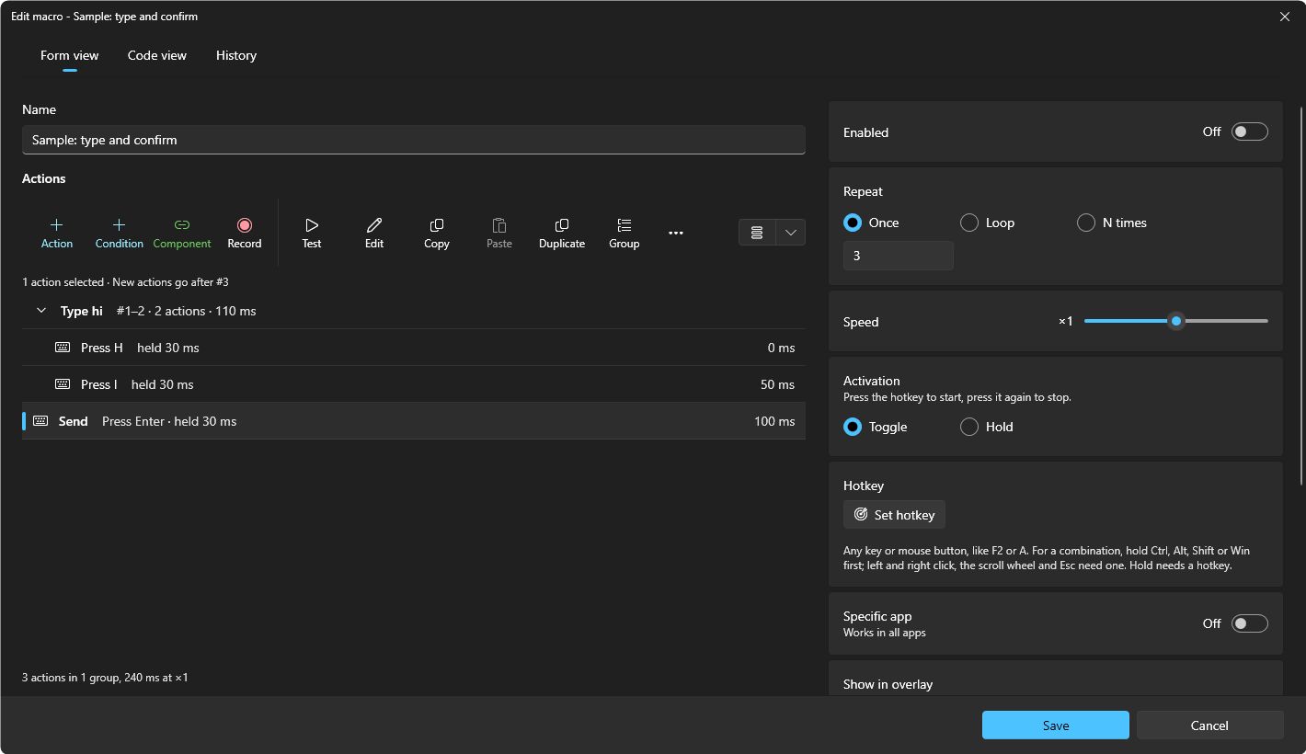
Task: Save the macro changes
Action: (1056, 725)
